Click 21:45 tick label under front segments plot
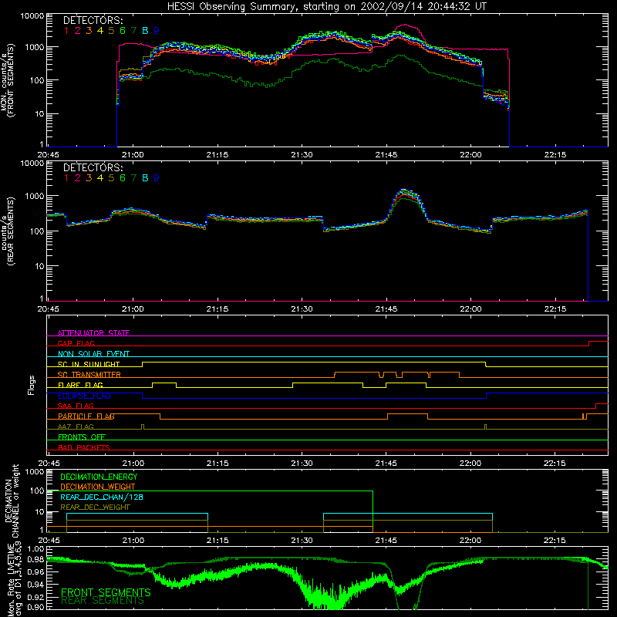 pos(386,155)
